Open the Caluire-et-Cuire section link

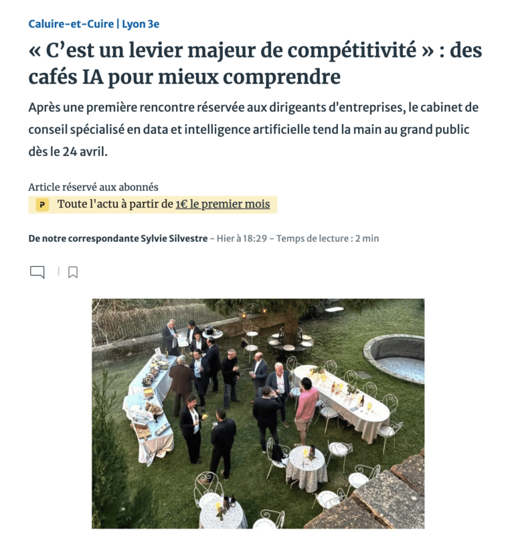tap(71, 24)
